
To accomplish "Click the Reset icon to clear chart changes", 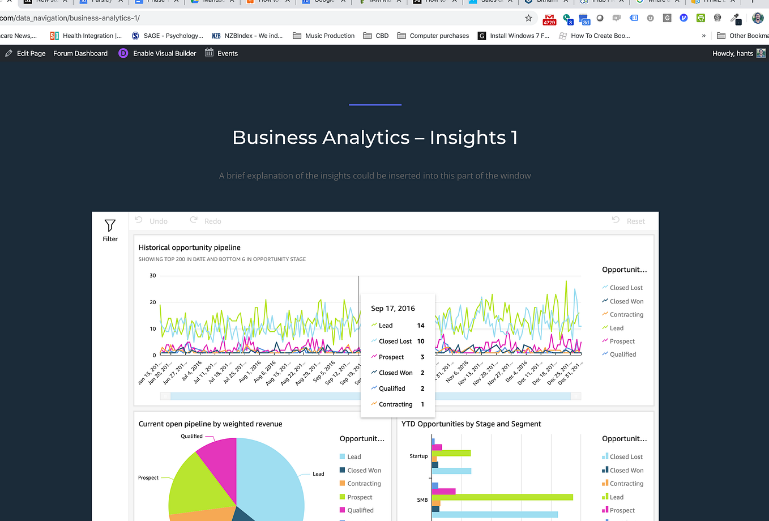I will coord(616,220).
